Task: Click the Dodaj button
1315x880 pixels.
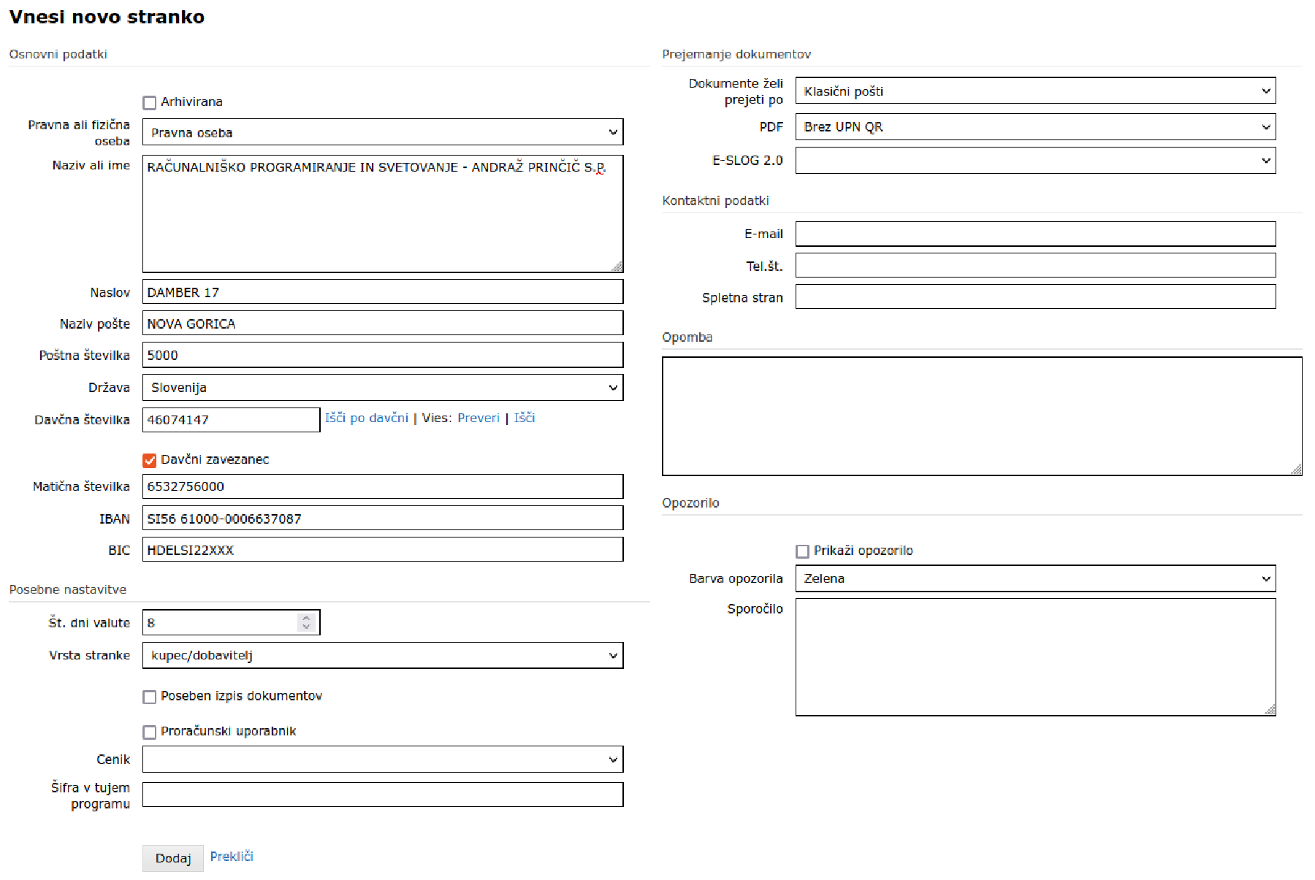Action: [x=173, y=858]
